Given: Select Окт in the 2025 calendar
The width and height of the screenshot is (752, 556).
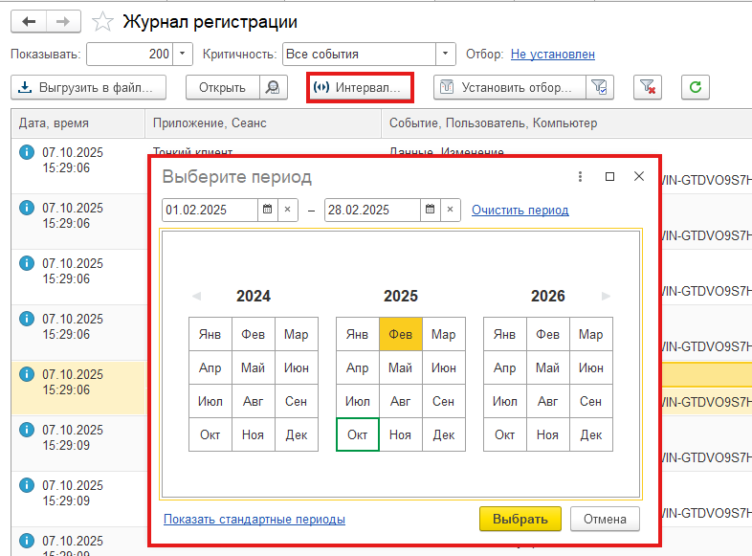Looking at the screenshot, I should point(357,434).
